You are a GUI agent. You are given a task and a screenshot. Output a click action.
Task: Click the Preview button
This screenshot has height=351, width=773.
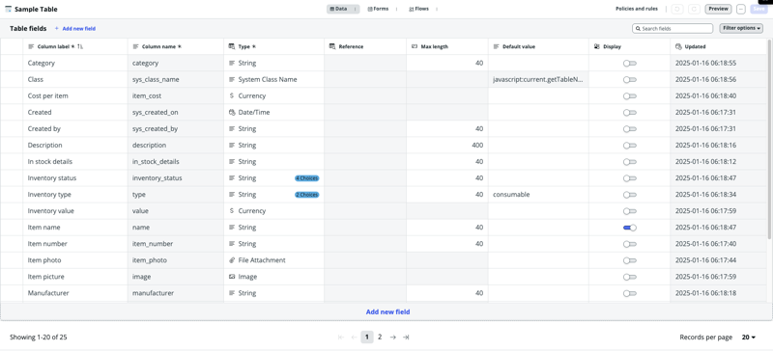(718, 9)
